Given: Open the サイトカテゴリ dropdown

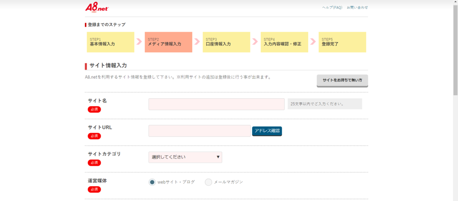Looking at the screenshot, I should pos(185,157).
